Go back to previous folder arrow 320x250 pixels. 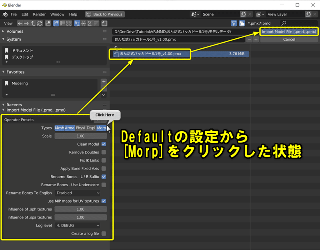tap(20, 24)
